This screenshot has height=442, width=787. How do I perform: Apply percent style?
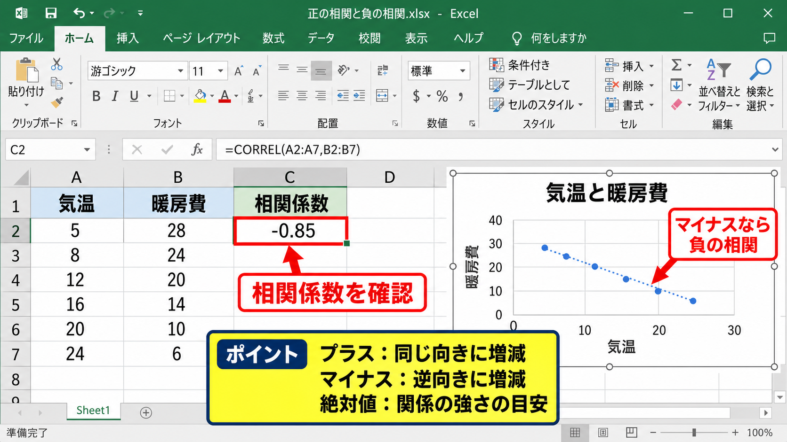point(442,96)
